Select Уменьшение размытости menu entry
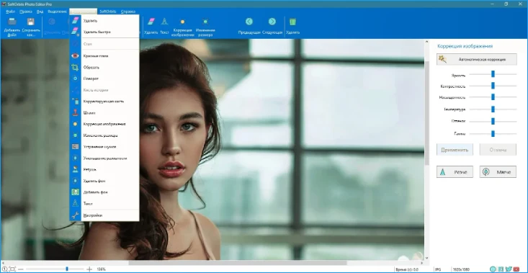Screen dimensions: 528x273 point(104,158)
